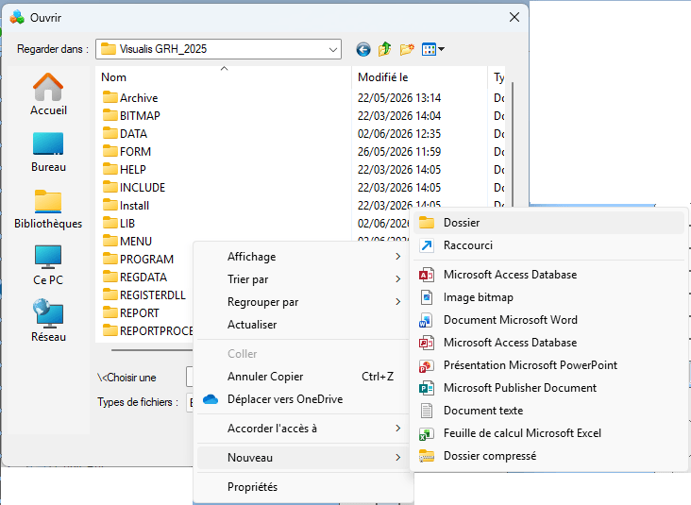Open the Bibliothèques location
The image size is (691, 505).
coord(48,210)
